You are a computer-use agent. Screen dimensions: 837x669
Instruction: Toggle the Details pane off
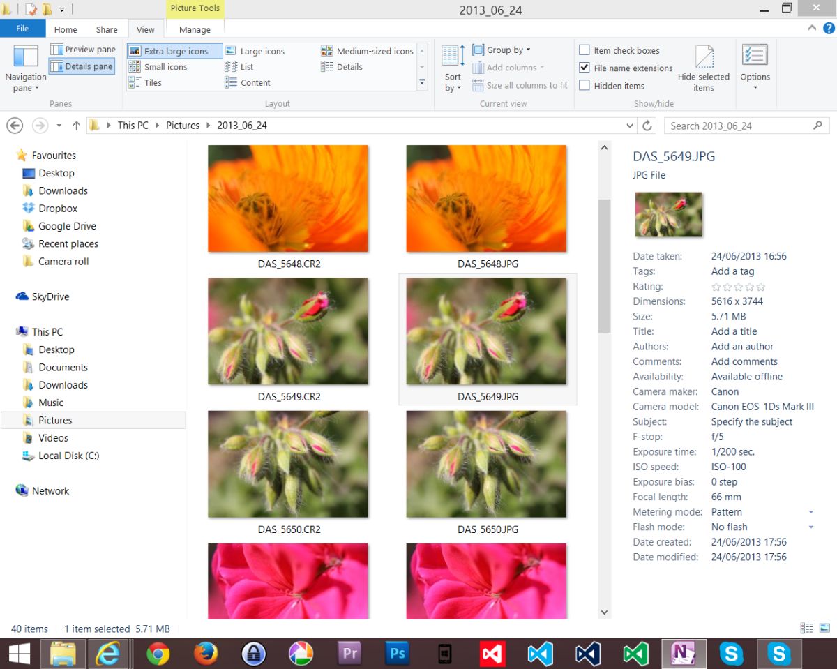coord(82,66)
